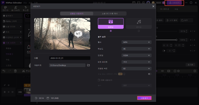
Task: Click the trash Delete icon on timeline toolbar
Action: click(15, 71)
